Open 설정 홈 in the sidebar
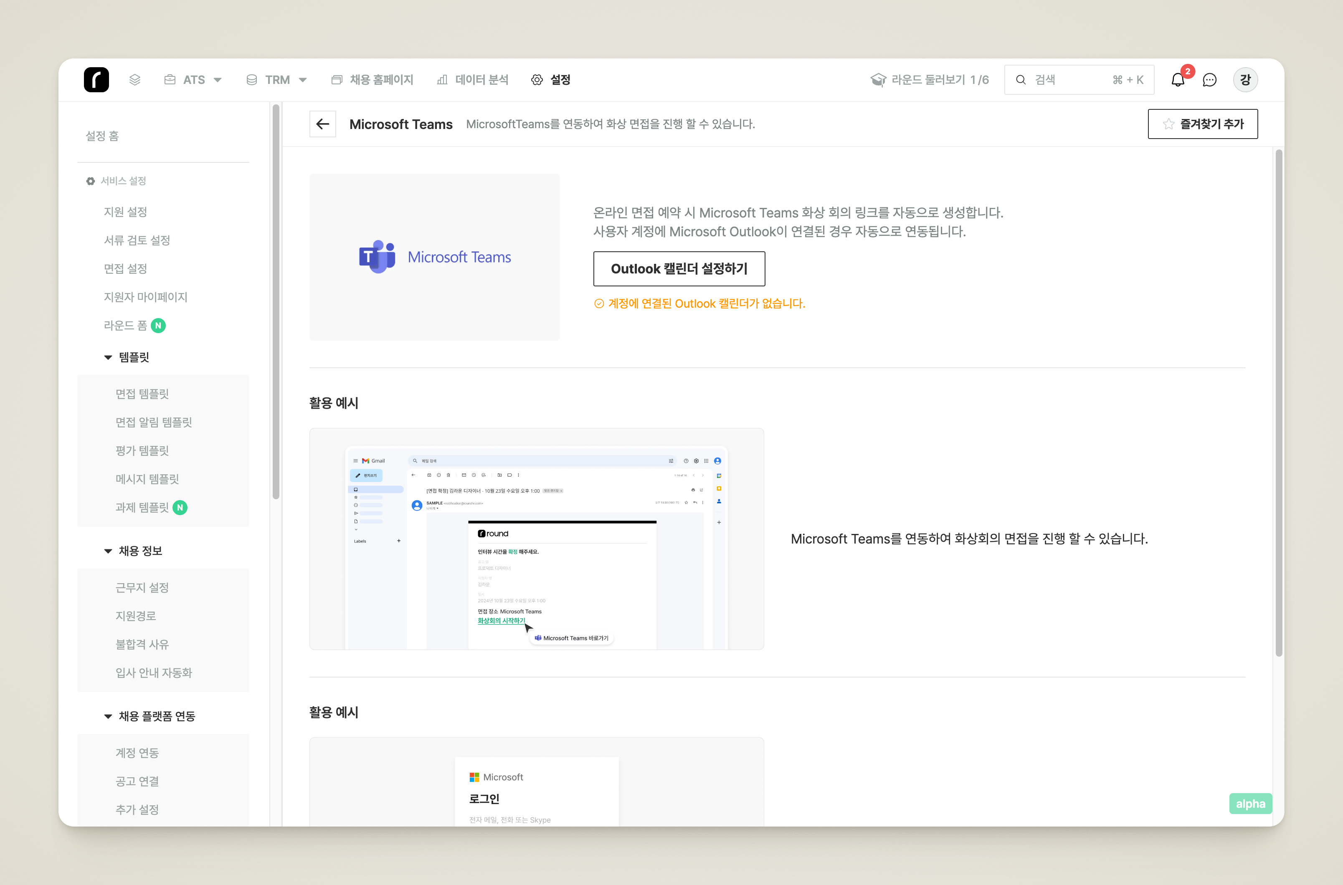1343x885 pixels. [102, 135]
